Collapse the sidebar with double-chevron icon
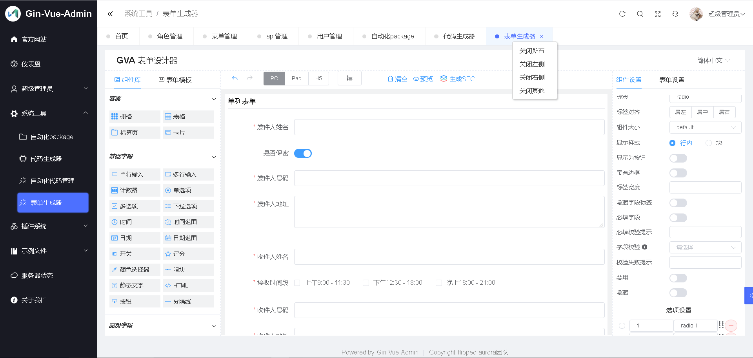This screenshot has height=358, width=753. (x=110, y=14)
